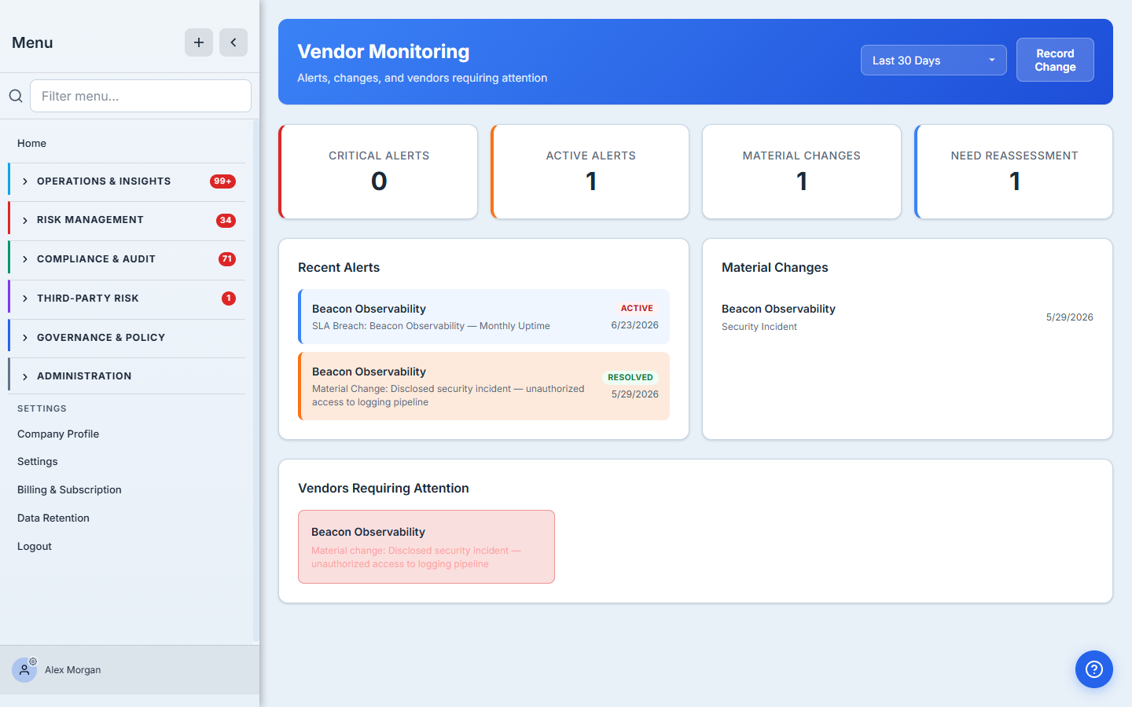
Task: Open the Last 30 Days dropdown
Action: click(x=933, y=60)
